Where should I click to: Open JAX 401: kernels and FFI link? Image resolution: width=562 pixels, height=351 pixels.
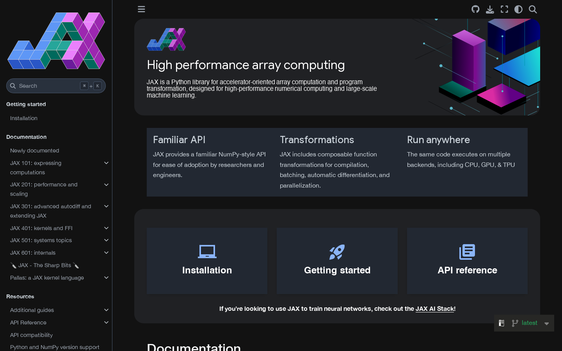tap(41, 228)
